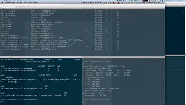Image resolution: width=186 pixels, height=105 pixels.
Task: Select the controller-manager-0 pod text
Action: pyautogui.click(x=40, y=15)
